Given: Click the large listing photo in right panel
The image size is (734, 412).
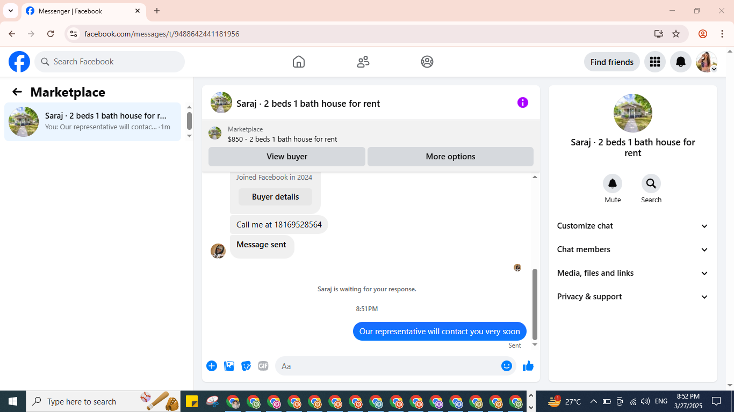Looking at the screenshot, I should point(633,113).
